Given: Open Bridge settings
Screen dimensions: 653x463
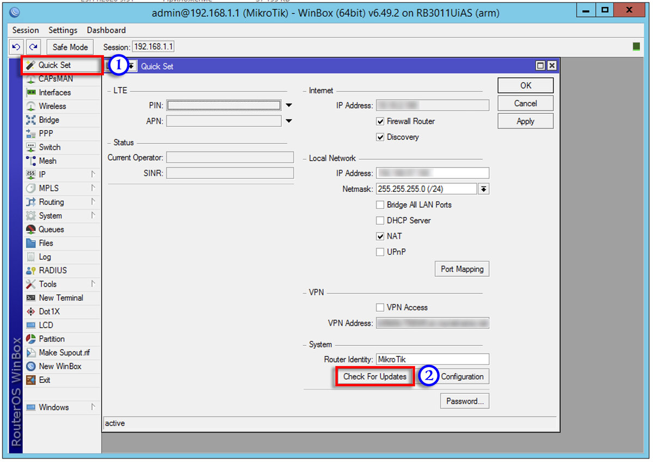Looking at the screenshot, I should (x=49, y=120).
